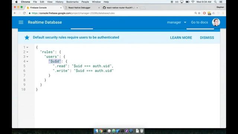Click the battery status icon
Screen dimensions: 238x134
pyautogui.click(x=187, y=2)
